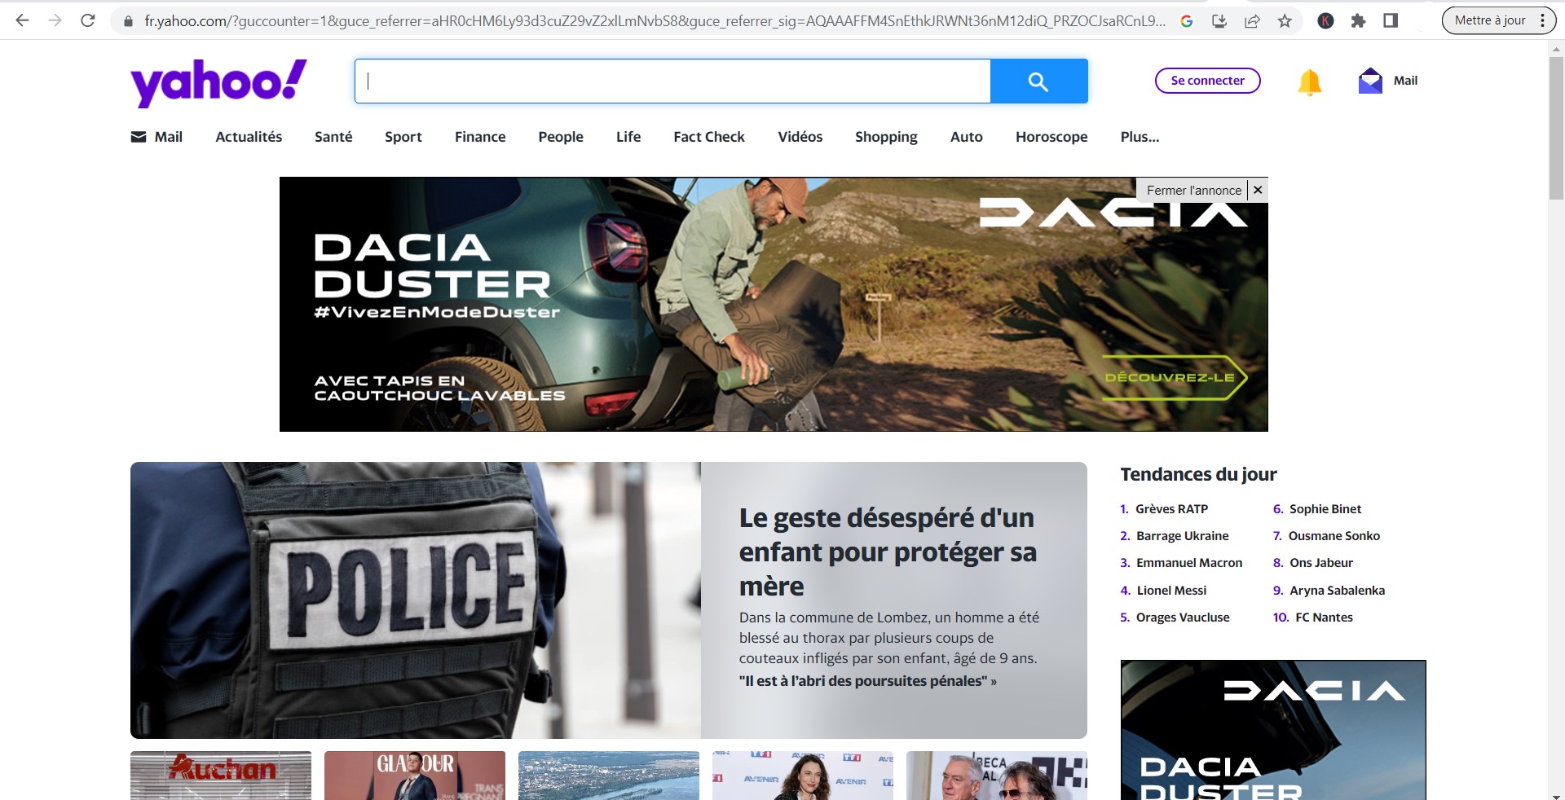Bookmark this page with the star icon
The width and height of the screenshot is (1565, 800).
coord(1285,21)
